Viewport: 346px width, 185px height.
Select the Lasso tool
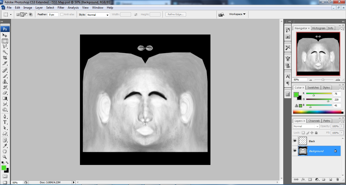pos(5,46)
